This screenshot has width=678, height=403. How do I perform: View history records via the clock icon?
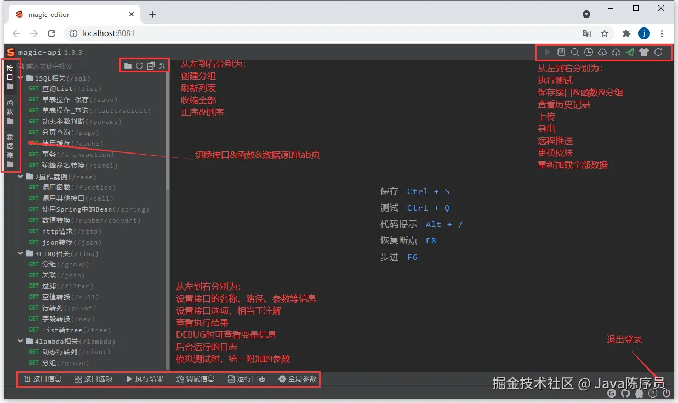click(589, 52)
